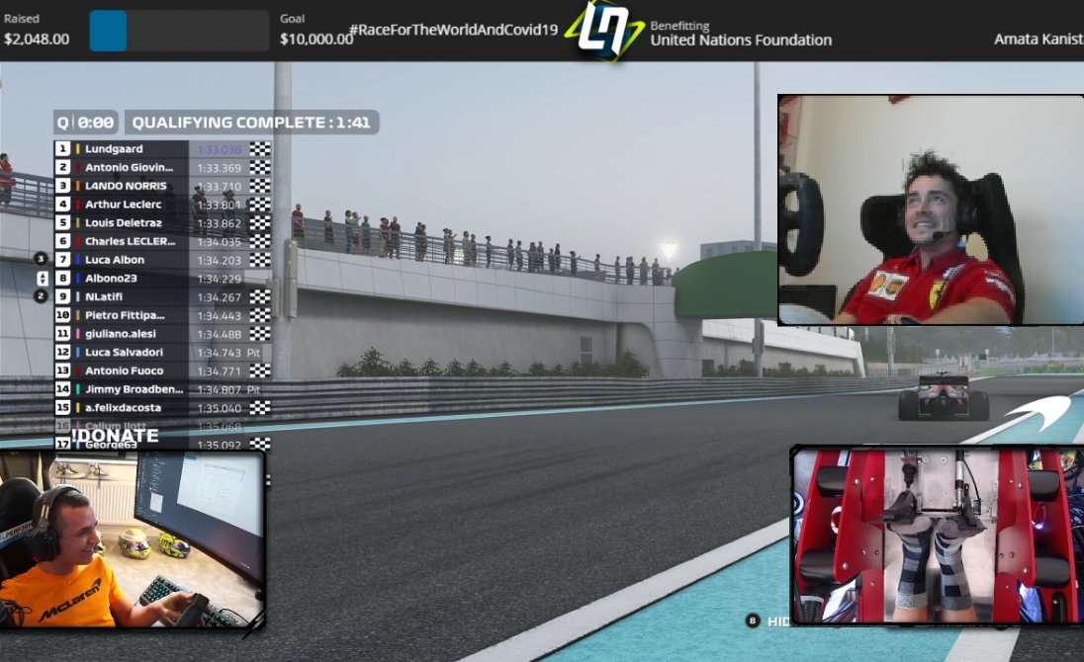1084x662 pixels.
Task: Click Goal $10,000.00 amount
Action: (x=316, y=40)
